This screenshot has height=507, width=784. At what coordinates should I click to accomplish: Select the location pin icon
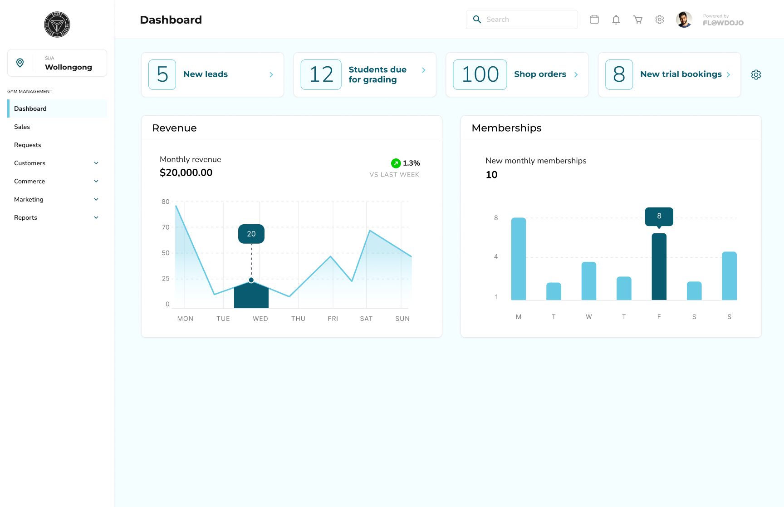[x=20, y=63]
